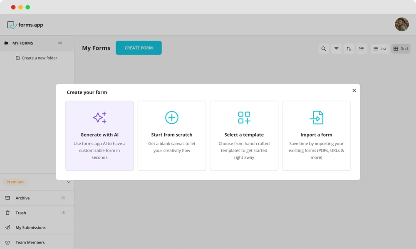Expand the Premium section chevron
The height and width of the screenshot is (249, 416).
[69, 182]
